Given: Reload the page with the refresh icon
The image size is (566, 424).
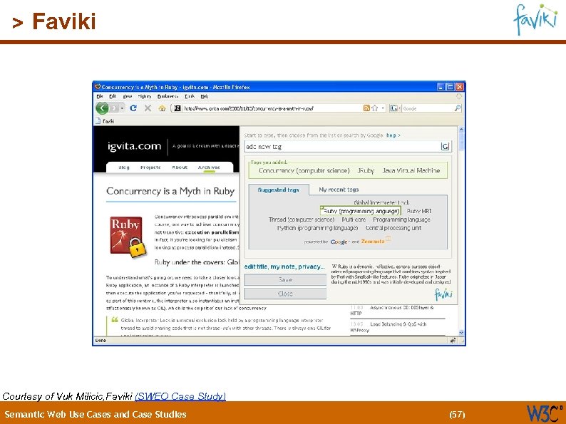Looking at the screenshot, I should pos(133,108).
